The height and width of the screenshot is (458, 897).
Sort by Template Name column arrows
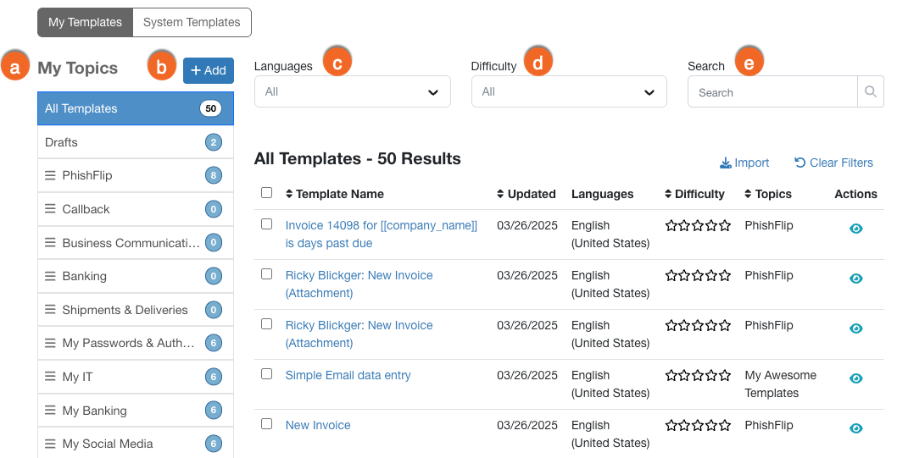click(x=289, y=194)
